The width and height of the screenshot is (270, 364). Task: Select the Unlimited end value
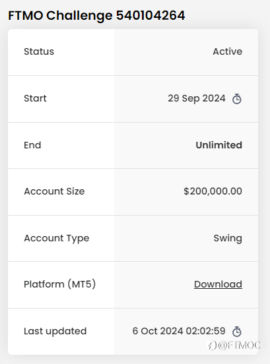click(219, 145)
